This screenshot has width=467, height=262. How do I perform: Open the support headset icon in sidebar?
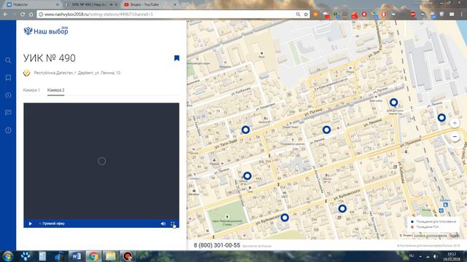pyautogui.click(x=8, y=95)
